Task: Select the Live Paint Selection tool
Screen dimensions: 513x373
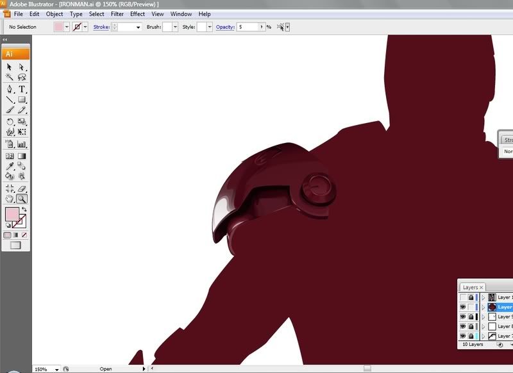Action: 22,176
